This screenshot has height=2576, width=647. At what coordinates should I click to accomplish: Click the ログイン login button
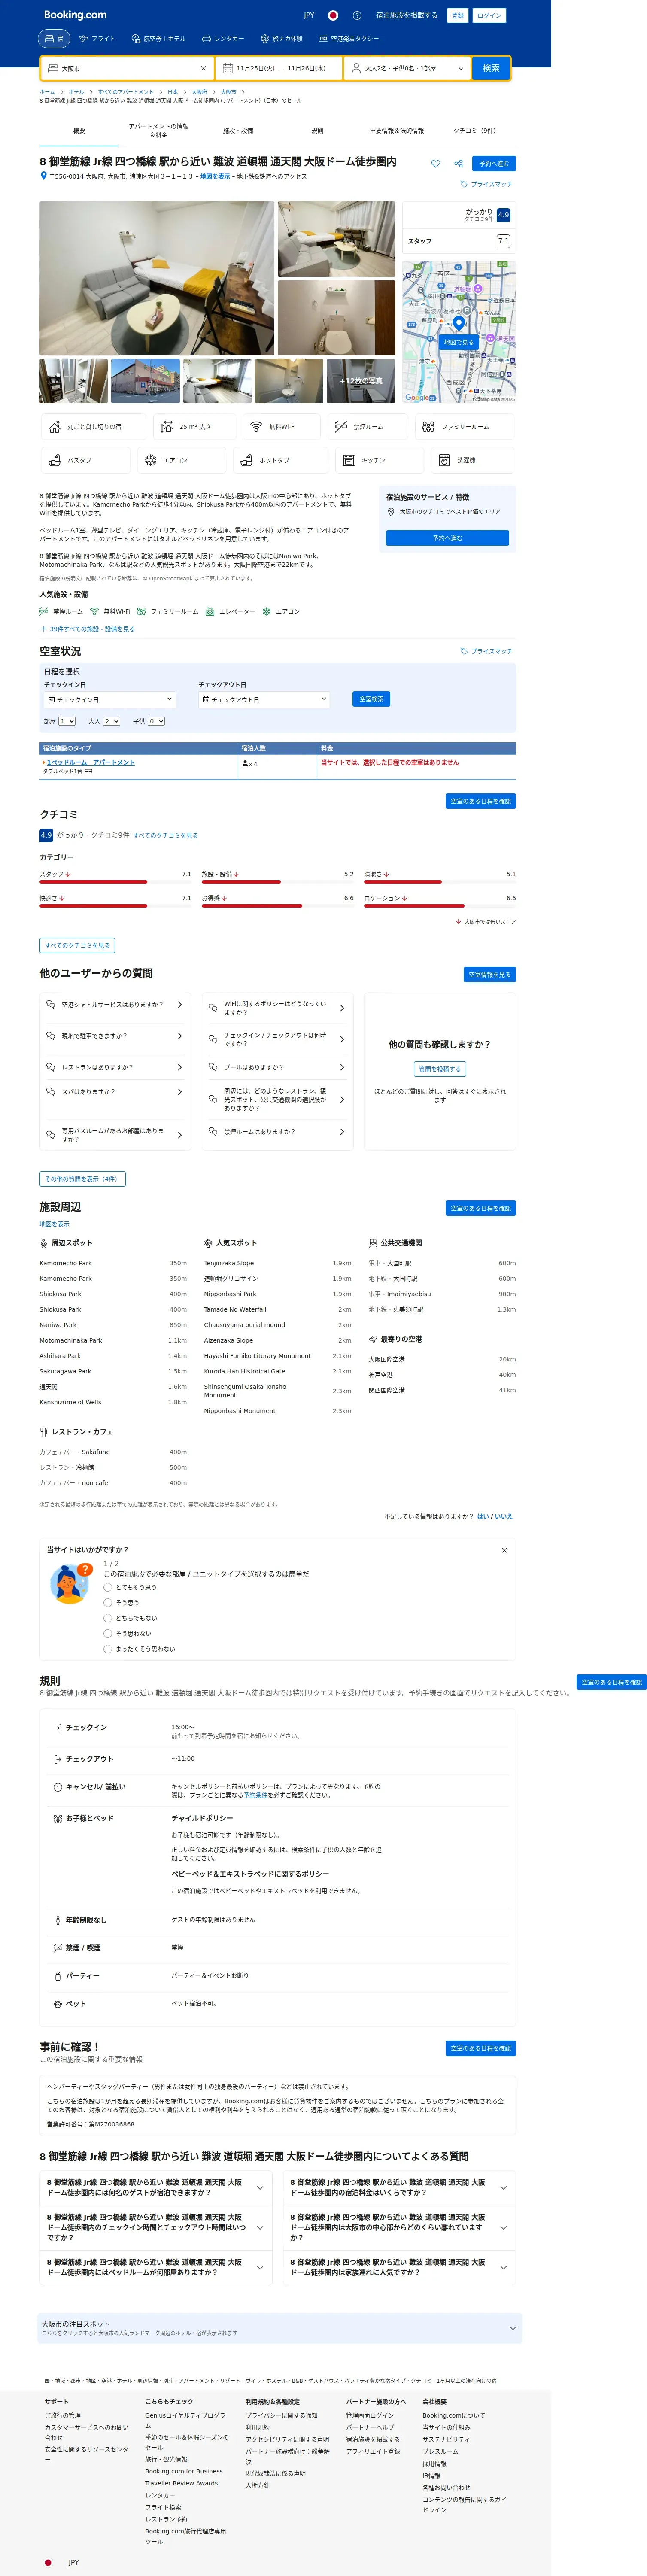click(489, 15)
